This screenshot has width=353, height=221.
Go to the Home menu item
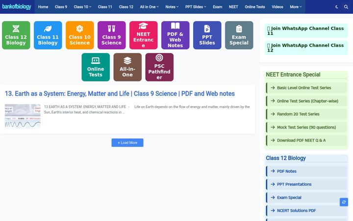pos(43,7)
